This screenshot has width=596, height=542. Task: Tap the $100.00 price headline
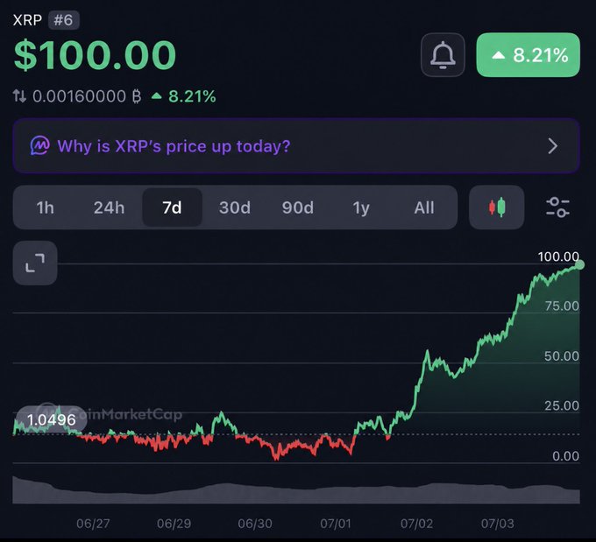tap(95, 55)
